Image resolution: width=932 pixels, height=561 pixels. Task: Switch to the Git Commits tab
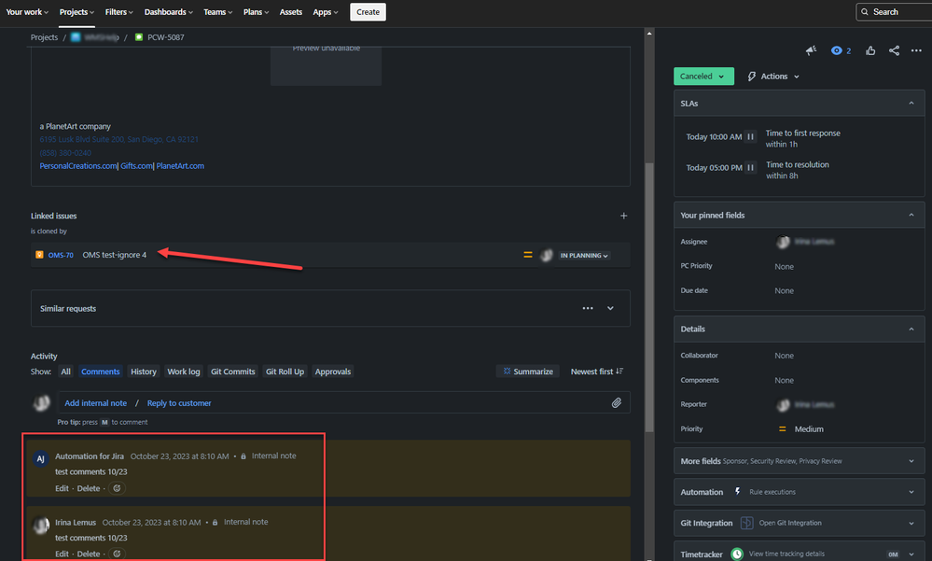click(x=233, y=372)
